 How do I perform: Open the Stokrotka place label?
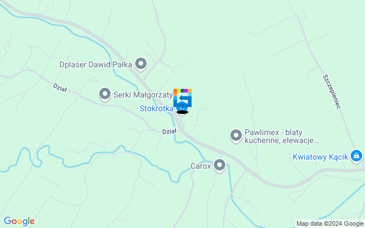coord(156,108)
